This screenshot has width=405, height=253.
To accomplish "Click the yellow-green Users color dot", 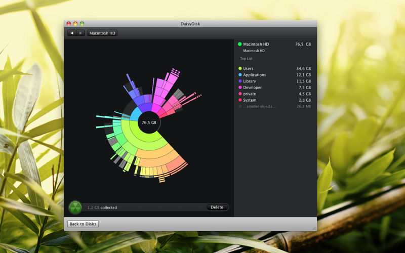I will (240, 68).
